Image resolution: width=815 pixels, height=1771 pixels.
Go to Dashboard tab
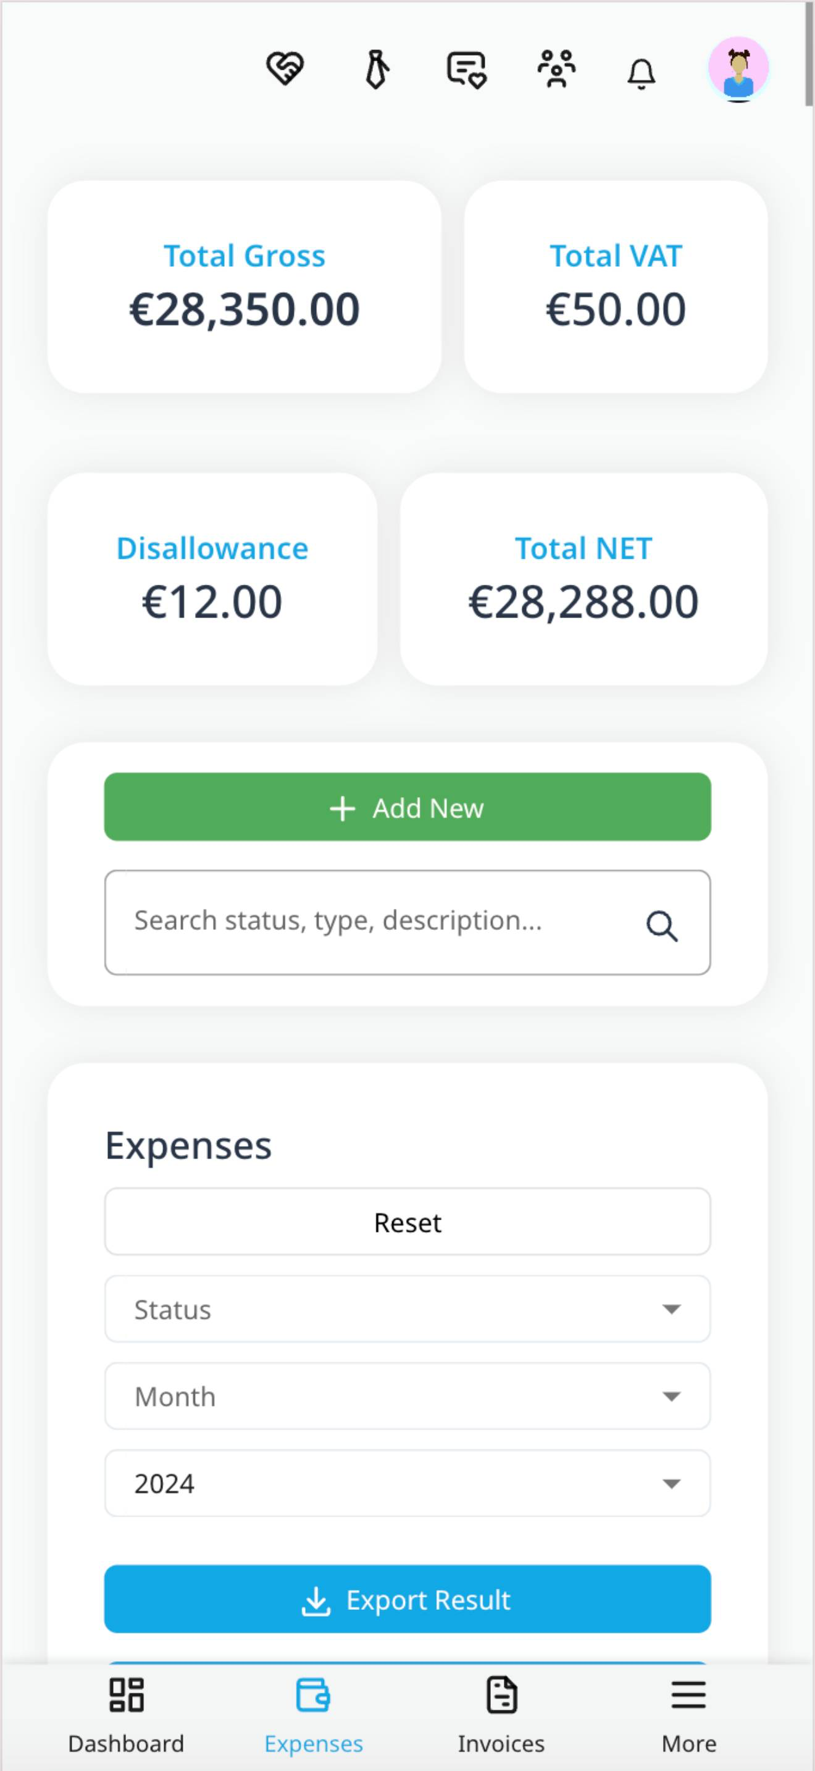pos(127,1715)
